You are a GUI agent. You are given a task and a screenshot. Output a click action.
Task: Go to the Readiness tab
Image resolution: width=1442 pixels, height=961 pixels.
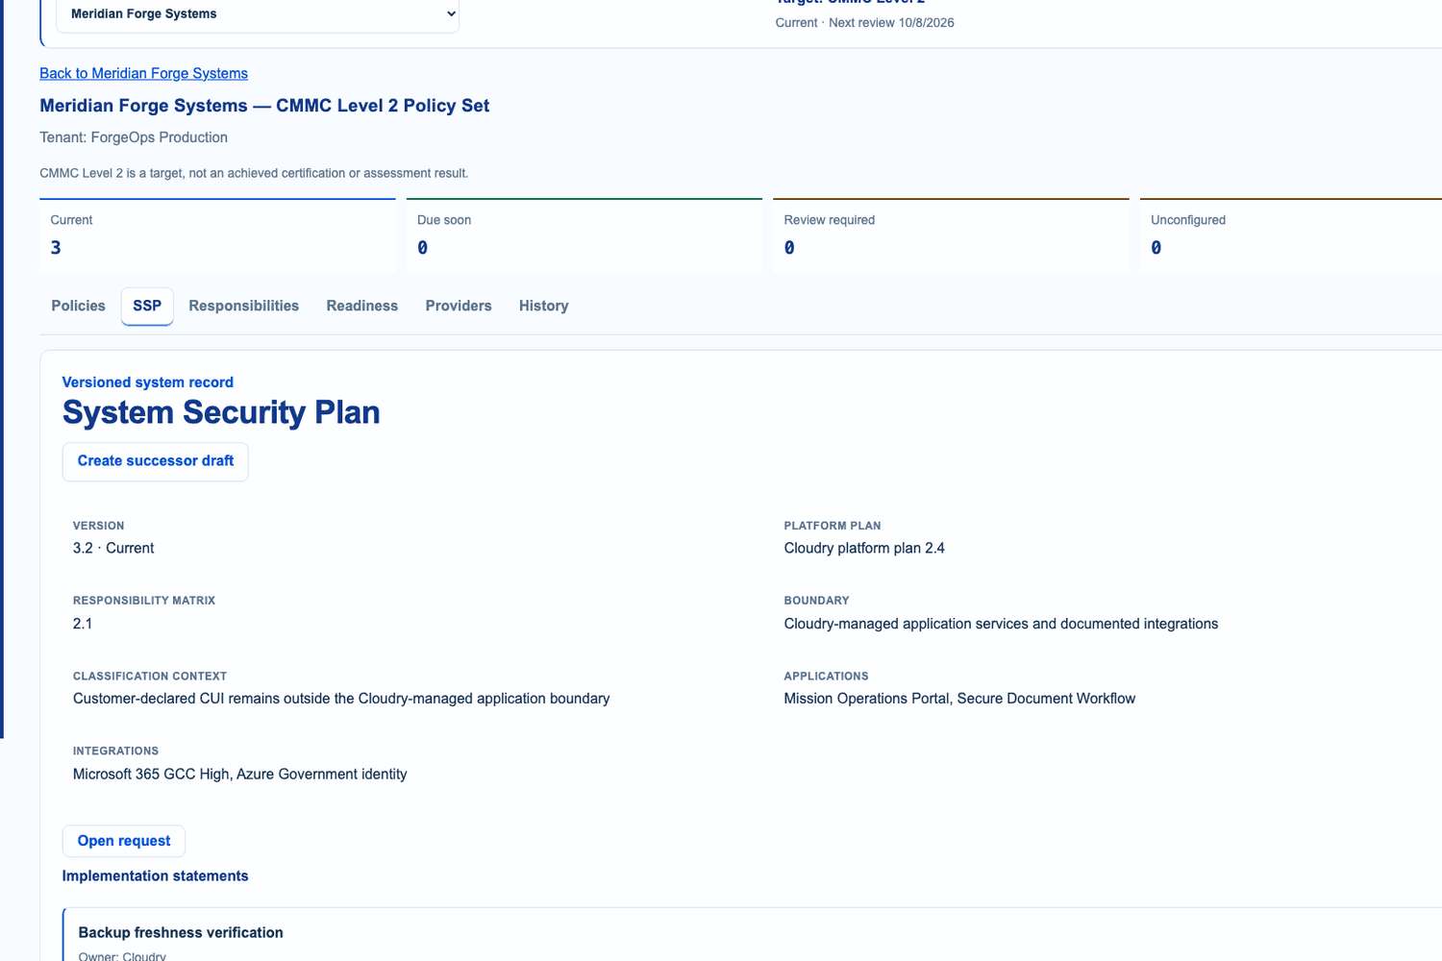[361, 306]
